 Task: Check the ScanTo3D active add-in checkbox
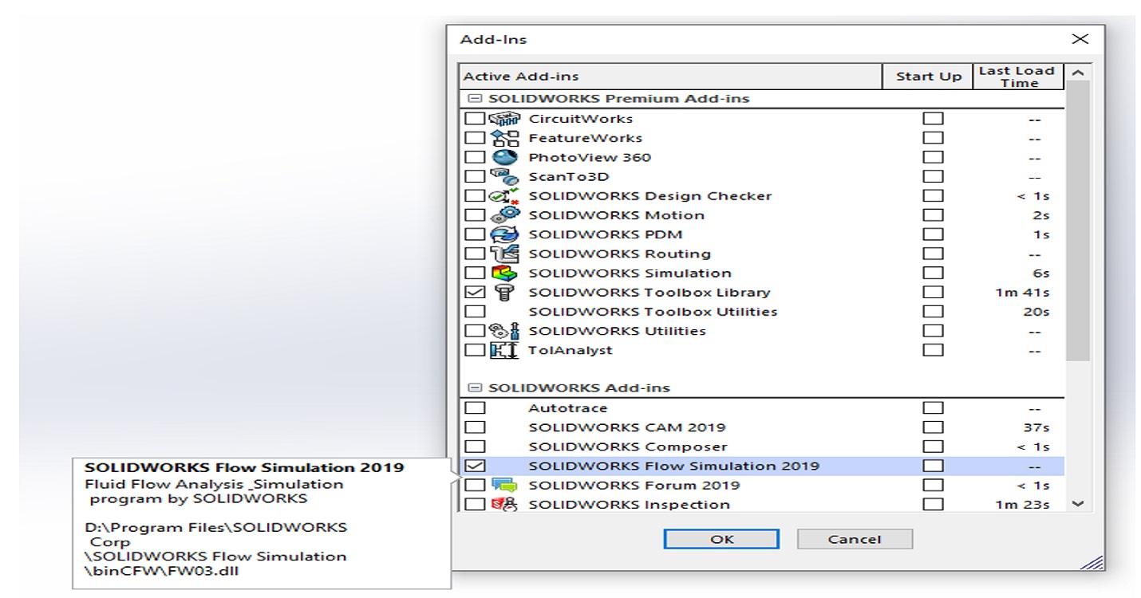coord(475,176)
